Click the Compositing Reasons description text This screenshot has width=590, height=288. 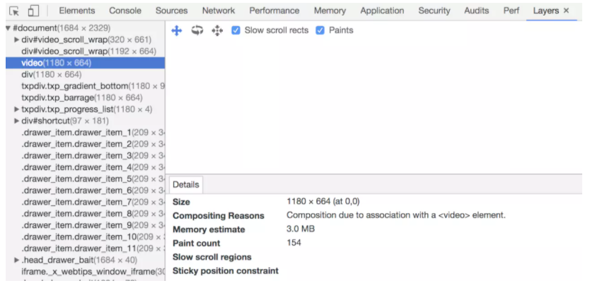pos(396,215)
